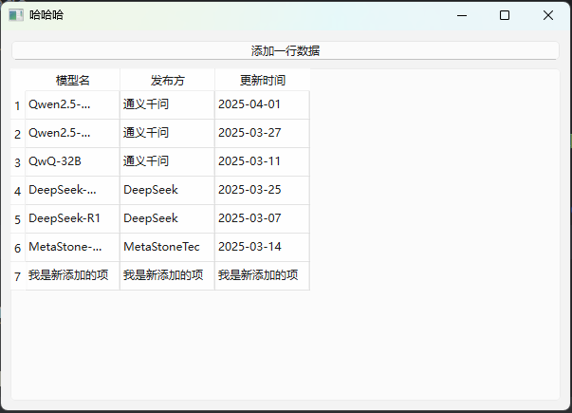The width and height of the screenshot is (572, 413).
Task: Click 我是新添加的项 in 模型名 column
Action: pos(73,275)
